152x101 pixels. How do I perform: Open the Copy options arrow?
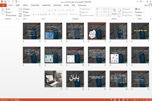pos(12,12)
